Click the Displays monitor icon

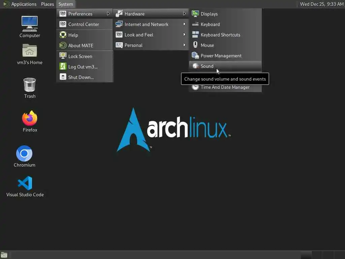coord(195,13)
